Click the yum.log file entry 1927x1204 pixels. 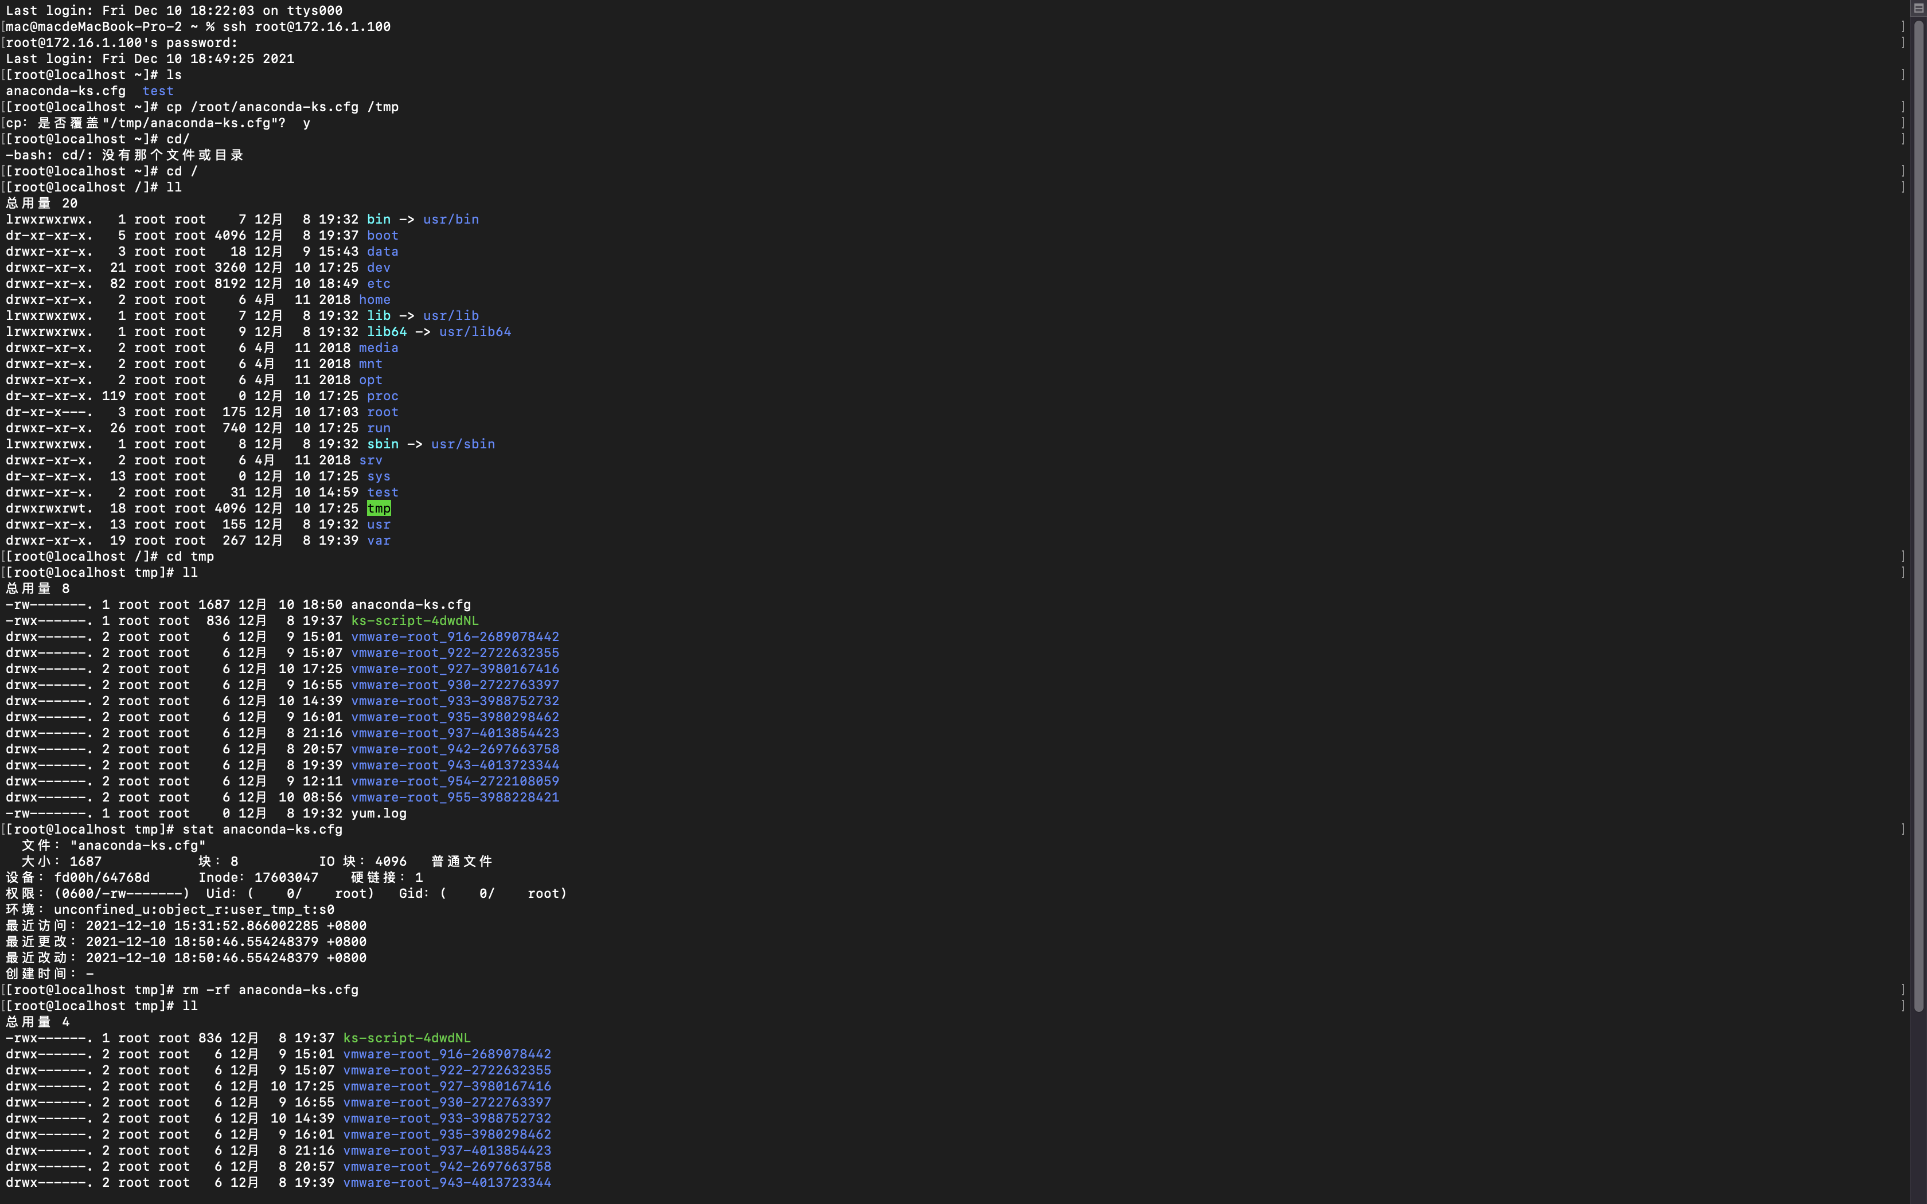click(x=379, y=813)
